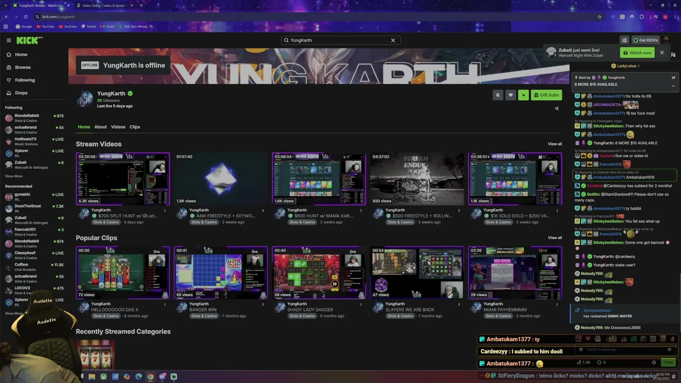Open the Twitch bookmark
Viewport: 681px width, 383px height.
[88, 27]
